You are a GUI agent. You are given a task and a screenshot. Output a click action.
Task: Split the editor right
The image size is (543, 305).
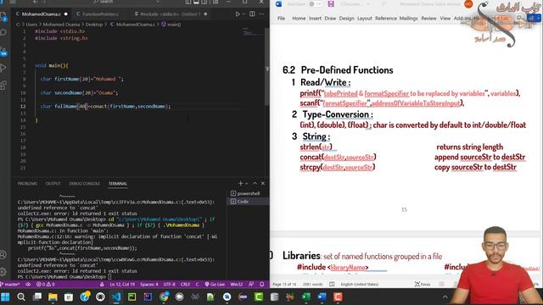(252, 14)
